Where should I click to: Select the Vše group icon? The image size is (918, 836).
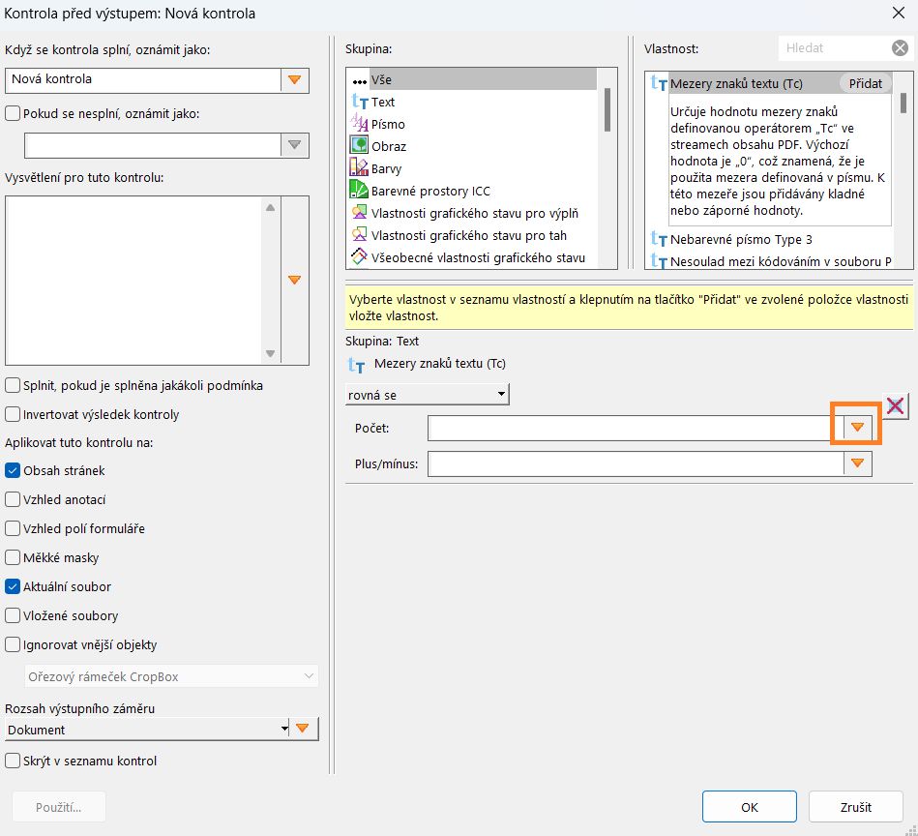[x=360, y=80]
